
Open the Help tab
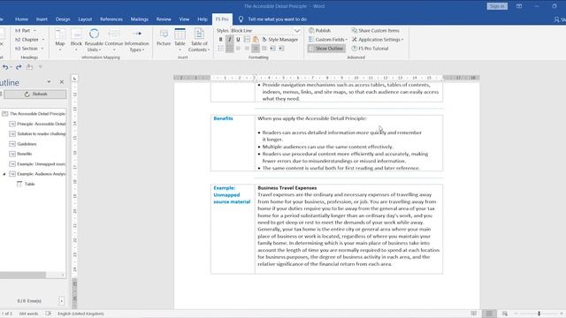click(203, 19)
